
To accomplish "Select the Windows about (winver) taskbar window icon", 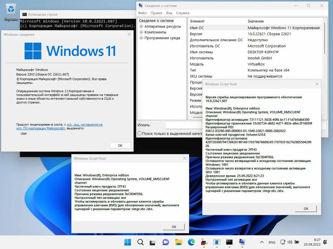I will (217, 242).
